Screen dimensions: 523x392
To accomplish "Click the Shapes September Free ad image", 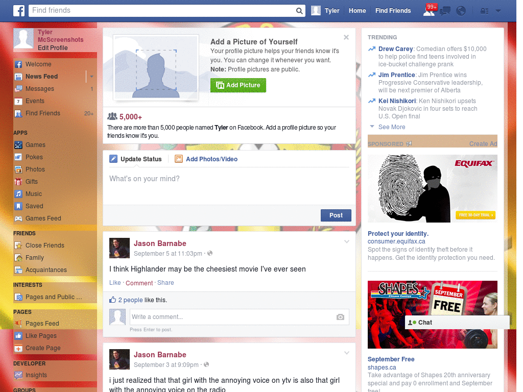I will (x=432, y=314).
